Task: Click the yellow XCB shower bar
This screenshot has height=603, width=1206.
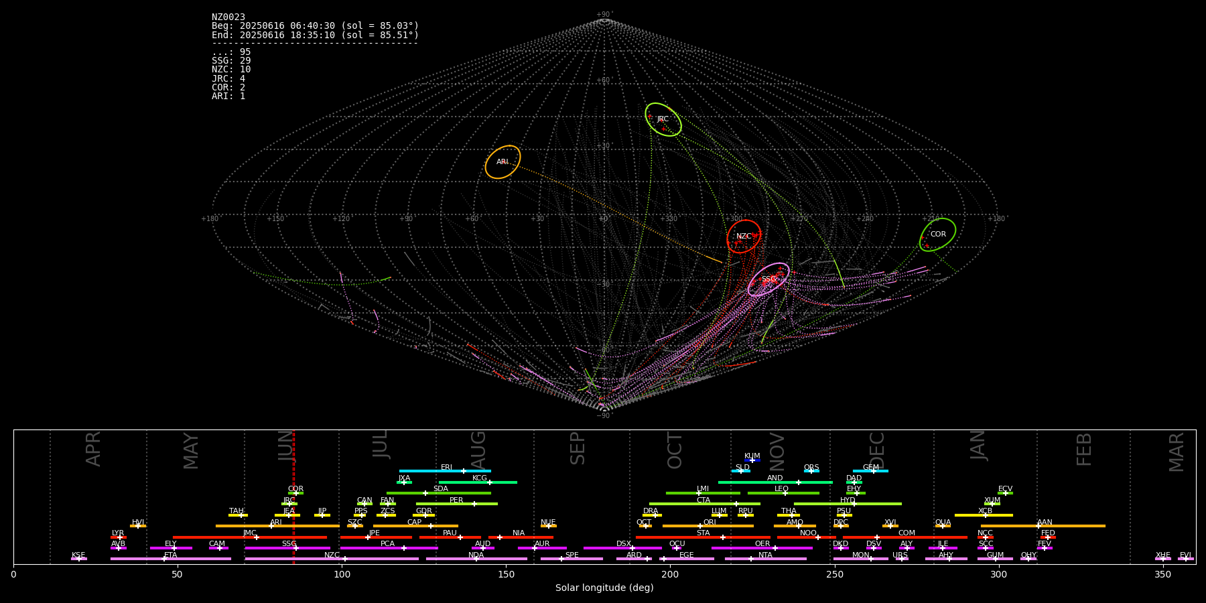Action: (x=984, y=515)
